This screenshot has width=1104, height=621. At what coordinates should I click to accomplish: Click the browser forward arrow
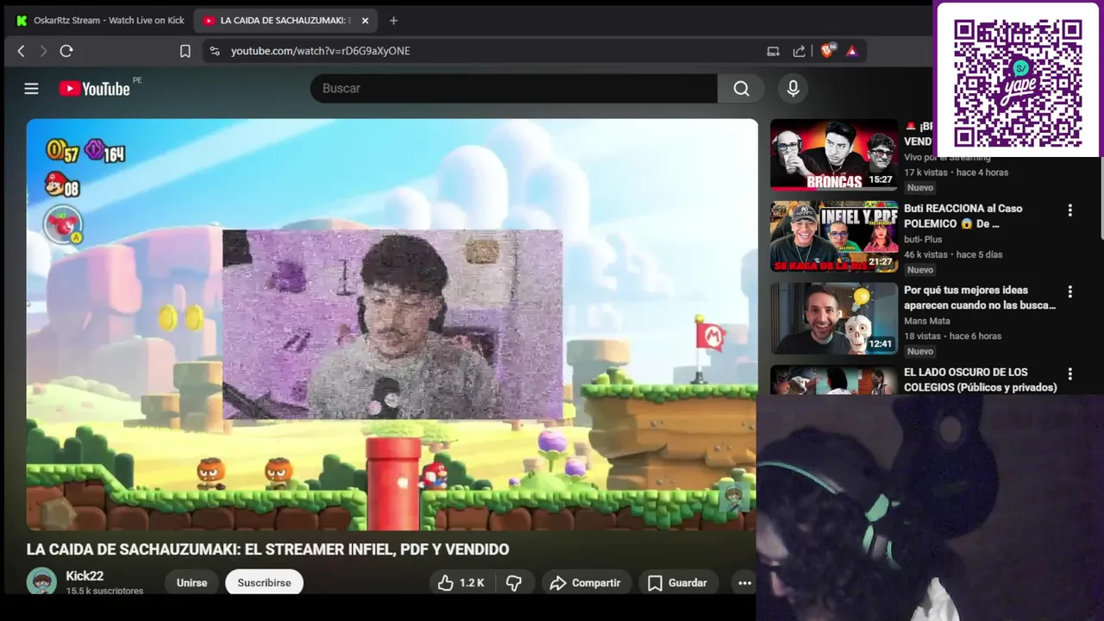(x=43, y=51)
